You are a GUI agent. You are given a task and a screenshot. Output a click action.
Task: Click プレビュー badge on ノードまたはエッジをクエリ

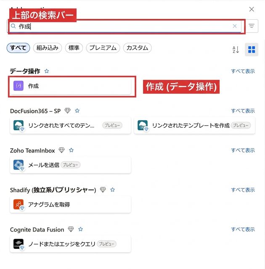tap(106, 244)
